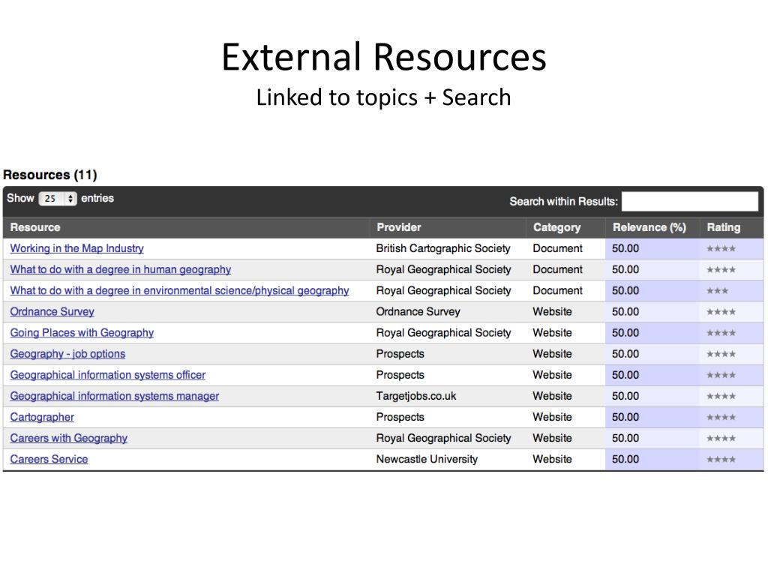Image resolution: width=768 pixels, height=576 pixels.
Task: Click star rating for Careers with Geography
Action: (x=721, y=438)
